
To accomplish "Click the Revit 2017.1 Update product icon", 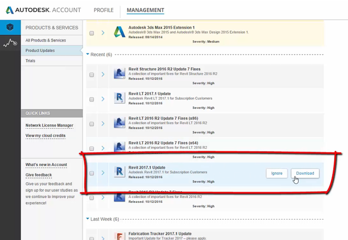I will pyautogui.click(x=119, y=172).
